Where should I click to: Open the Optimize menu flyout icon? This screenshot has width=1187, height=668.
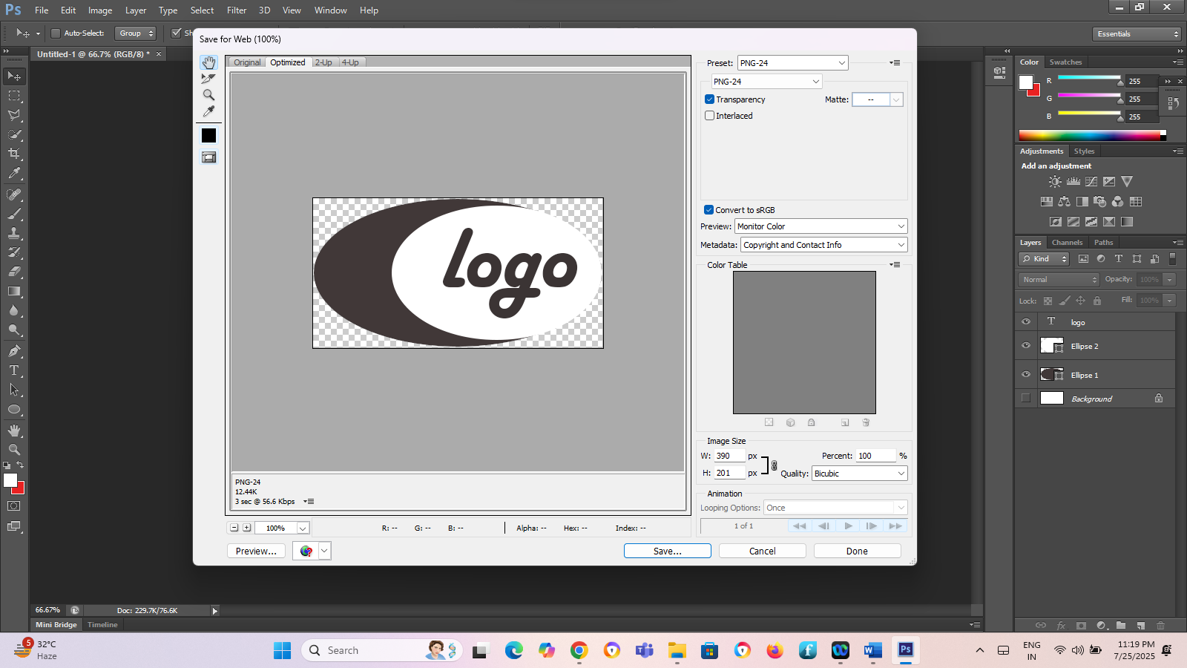895,63
